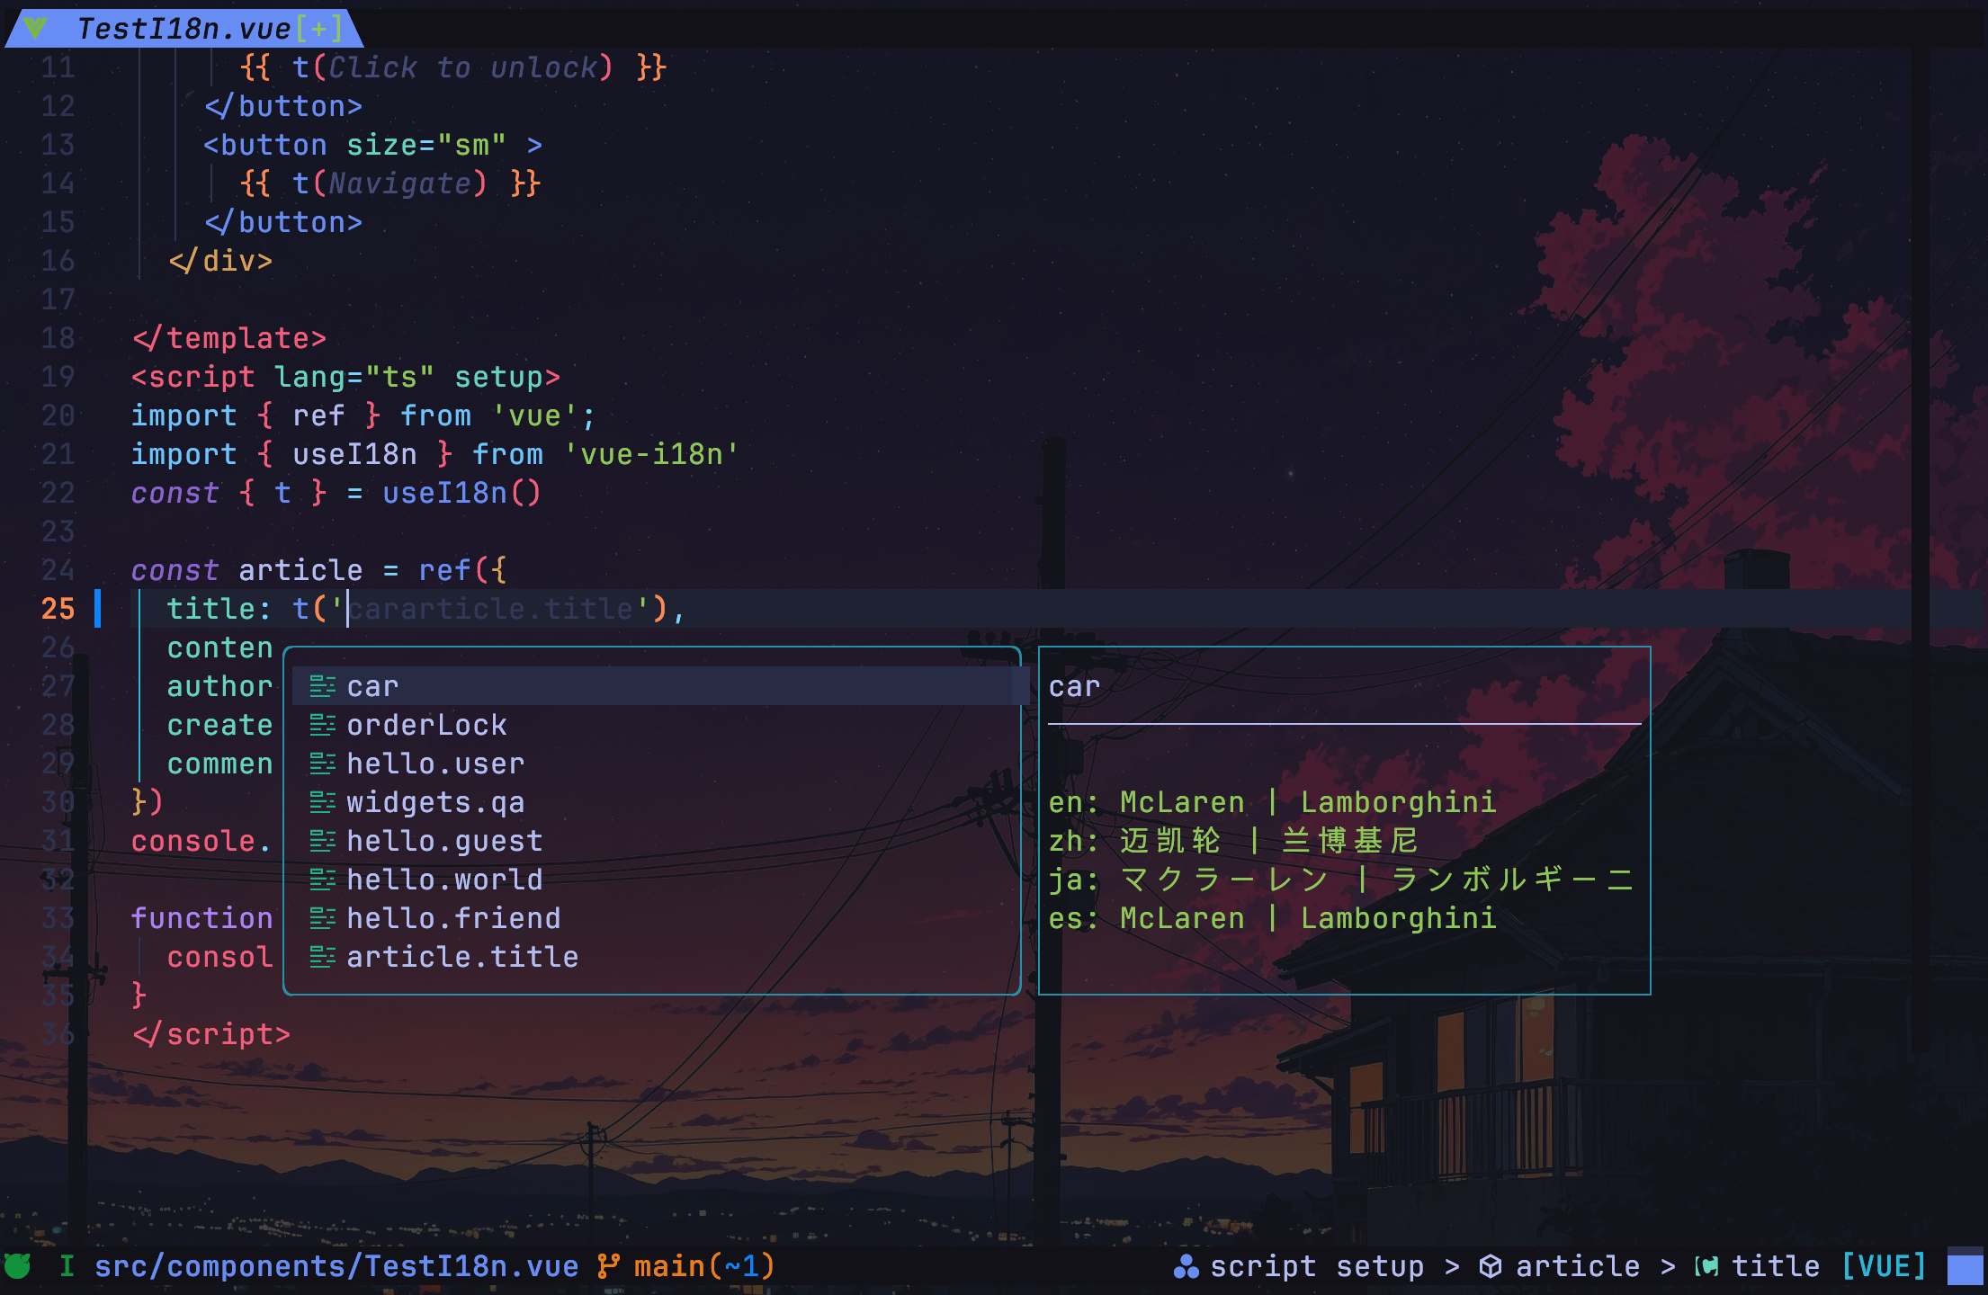The image size is (1988, 1295).
Task: Click the 'en: McLaren | Lamborghini' translation line
Action: point(1272,802)
